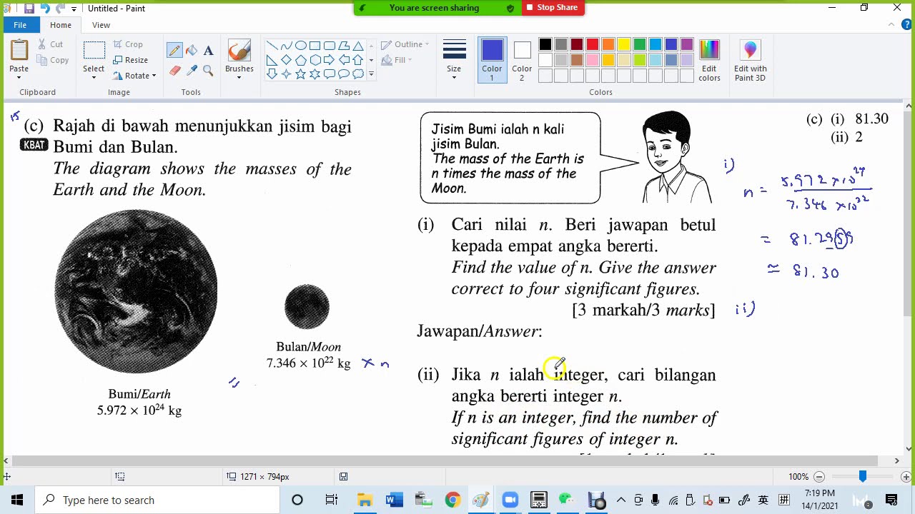Click the horizontal scrollbar right arrow
The height and width of the screenshot is (514, 915).
tap(897, 461)
